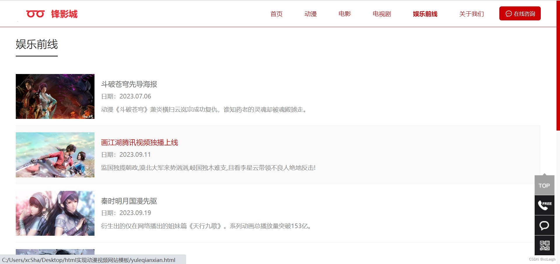Click the date text 2023.09.11
The height and width of the screenshot is (264, 560).
click(x=135, y=154)
